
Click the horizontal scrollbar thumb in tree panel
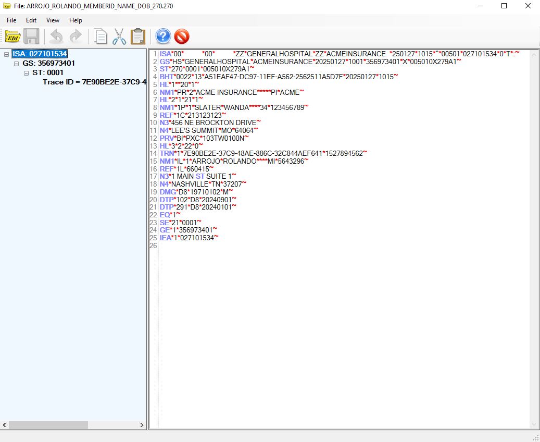pos(48,425)
